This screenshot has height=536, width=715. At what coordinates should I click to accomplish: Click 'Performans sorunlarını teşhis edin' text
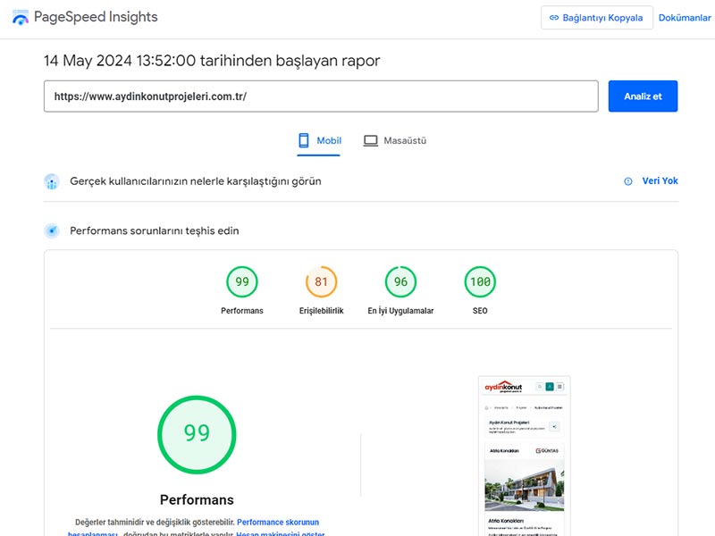click(154, 231)
